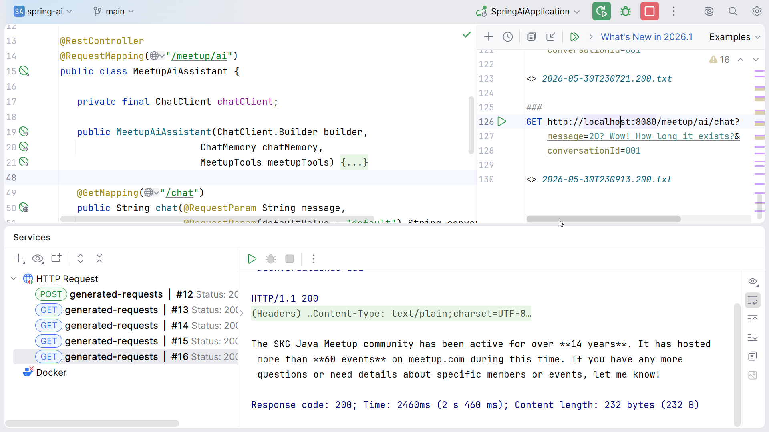Open the What's New in 2026.1 link

point(646,37)
